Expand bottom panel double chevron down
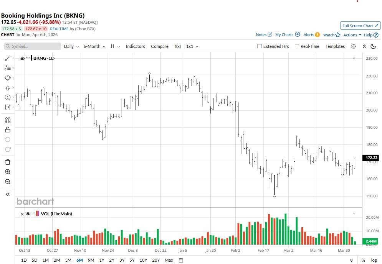Screen dimensions: 382x264 [351, 260]
